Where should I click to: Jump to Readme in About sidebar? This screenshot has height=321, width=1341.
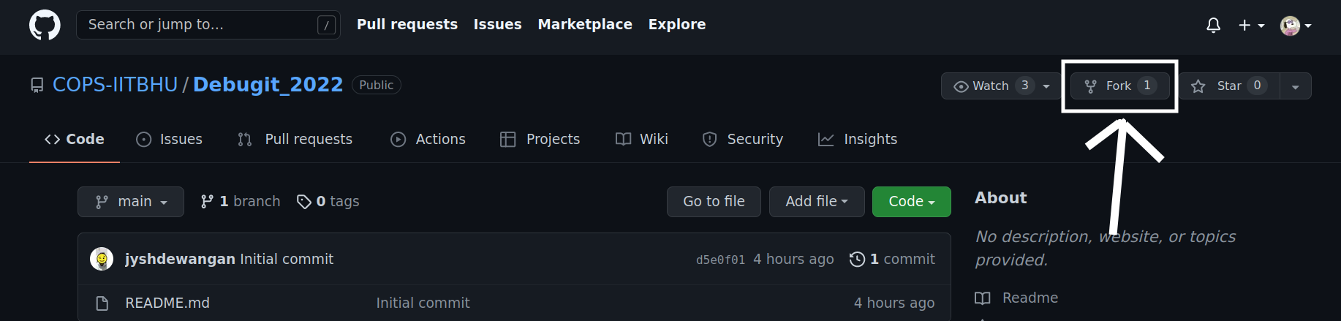(x=1016, y=298)
